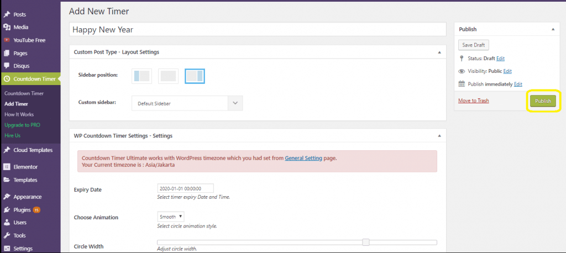Click the Expiry Date input field

pyautogui.click(x=186, y=188)
